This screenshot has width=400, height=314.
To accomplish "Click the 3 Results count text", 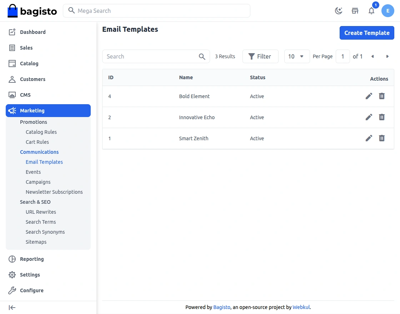I will click(225, 56).
